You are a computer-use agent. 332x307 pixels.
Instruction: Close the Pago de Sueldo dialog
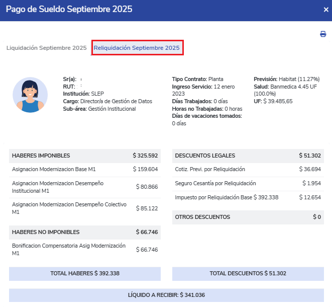tap(325, 10)
